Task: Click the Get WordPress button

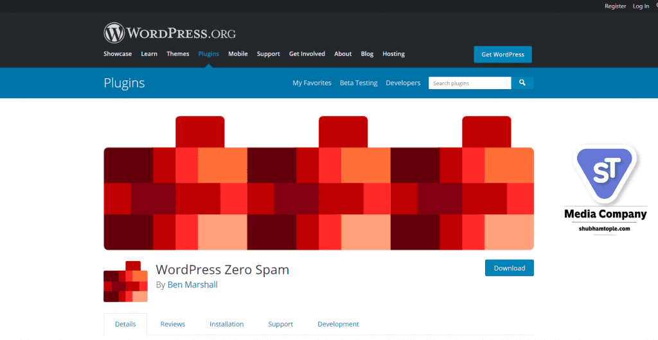Action: [x=502, y=55]
